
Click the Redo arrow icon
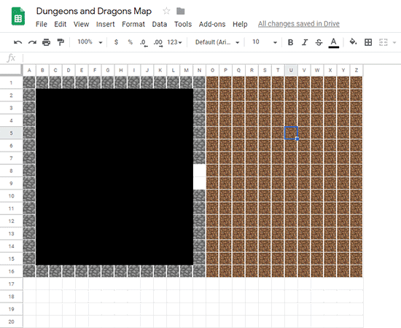click(x=32, y=42)
